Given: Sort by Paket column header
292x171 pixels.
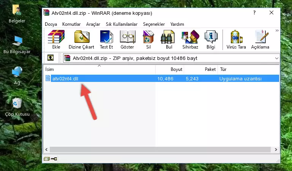Looking at the screenshot, I should pyautogui.click(x=201, y=69).
